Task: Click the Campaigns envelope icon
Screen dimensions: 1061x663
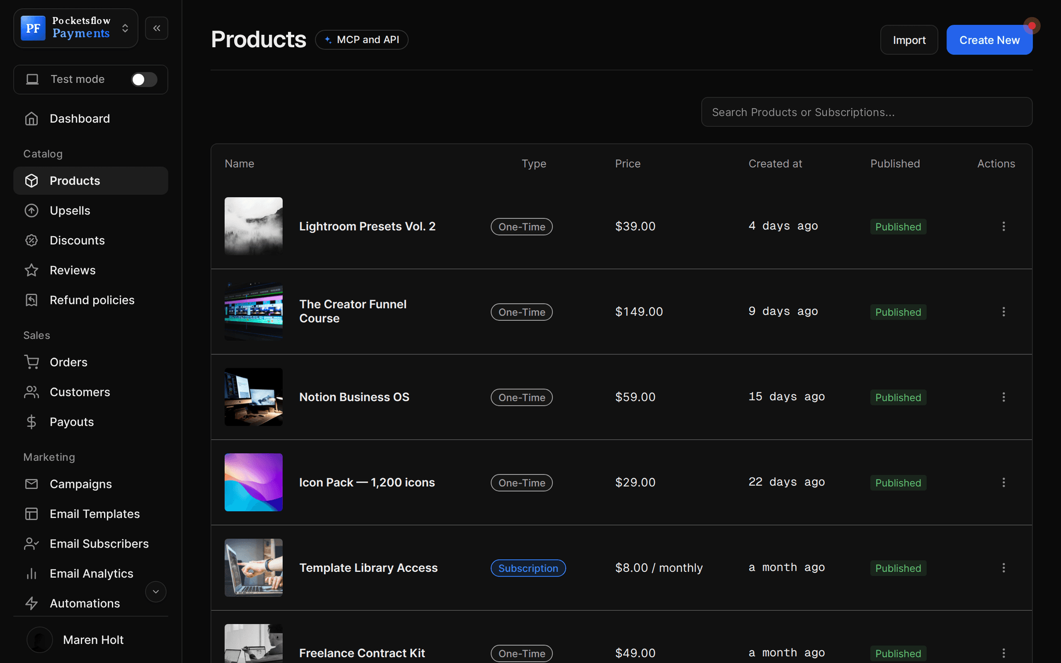Action: click(32, 484)
